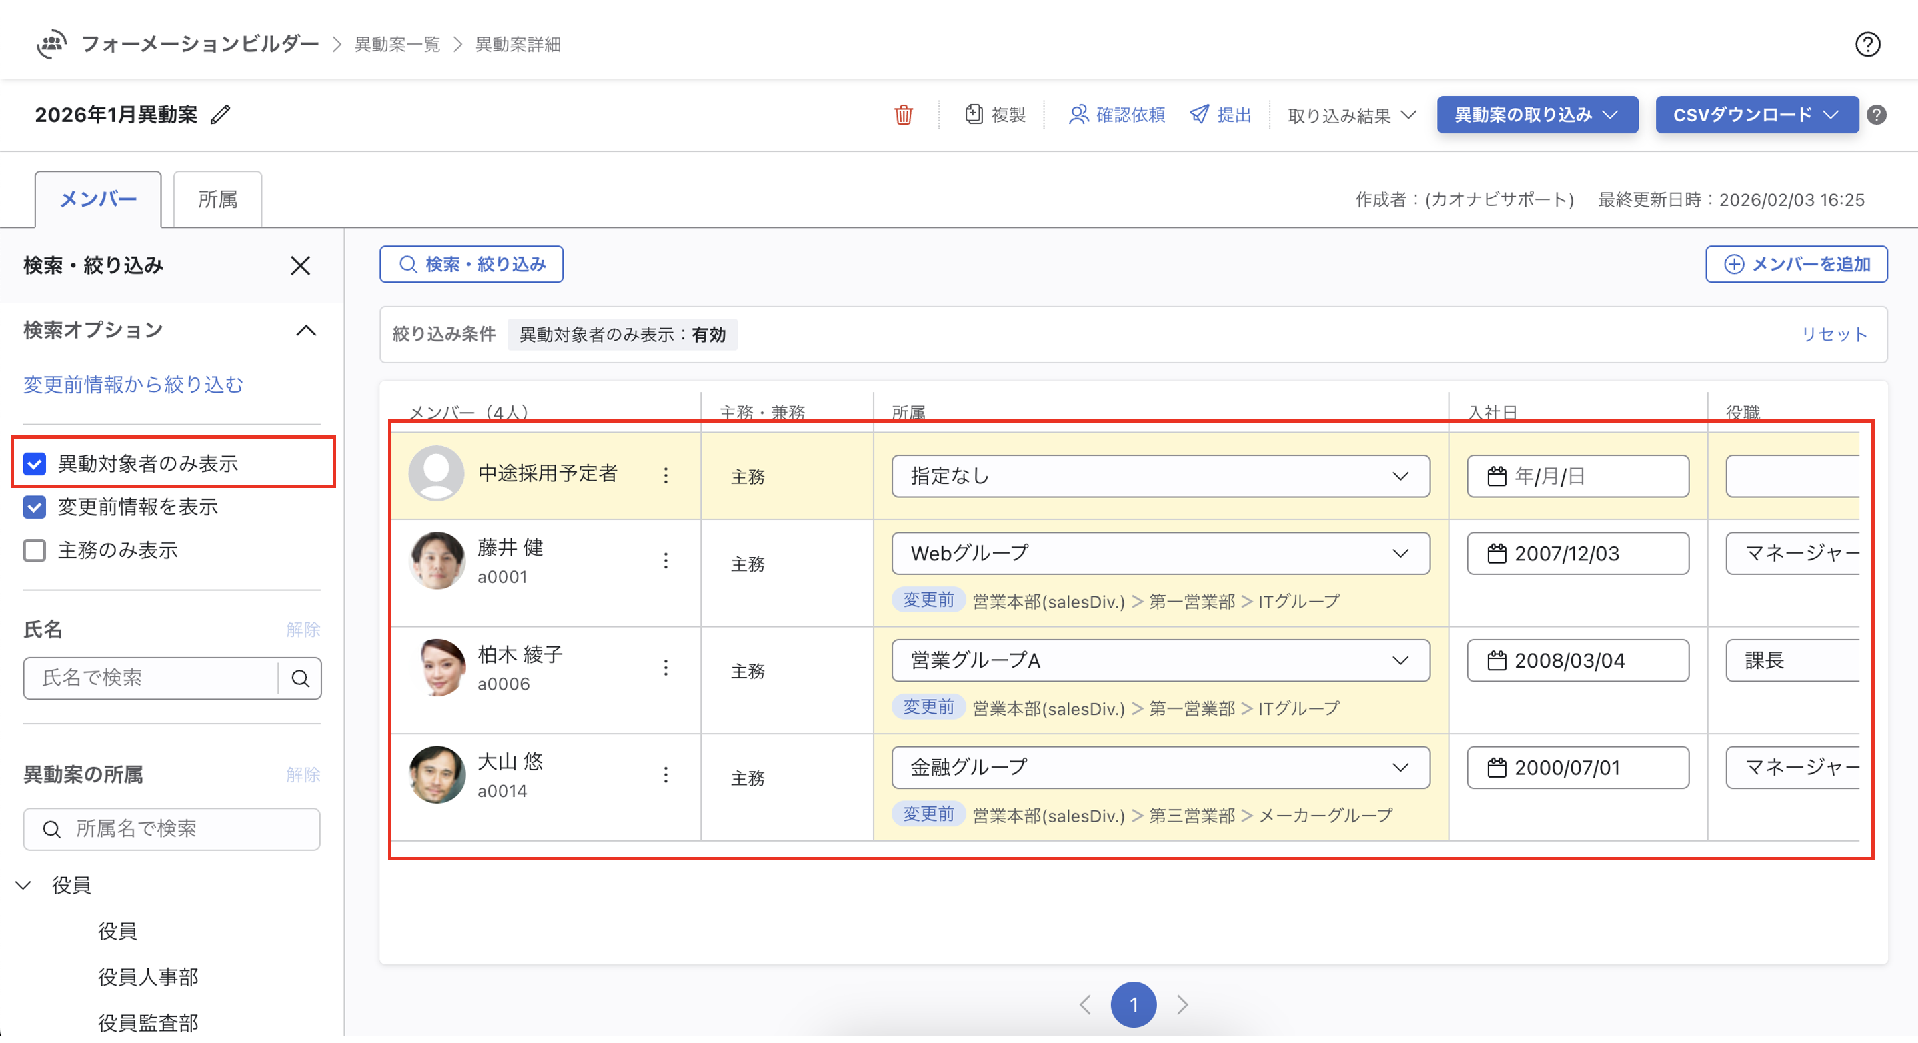The image size is (1918, 1043).
Task: Click the red trash delete icon
Action: [903, 115]
